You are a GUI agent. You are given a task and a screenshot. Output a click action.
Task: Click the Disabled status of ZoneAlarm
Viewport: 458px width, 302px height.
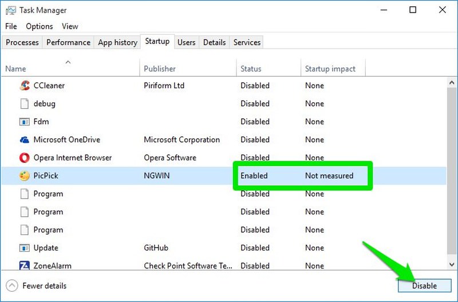tap(255, 266)
